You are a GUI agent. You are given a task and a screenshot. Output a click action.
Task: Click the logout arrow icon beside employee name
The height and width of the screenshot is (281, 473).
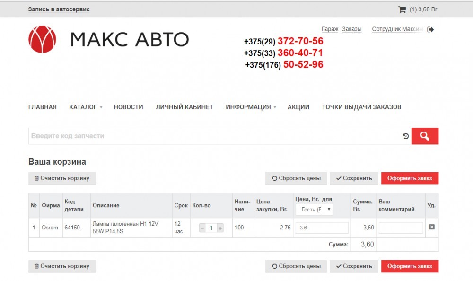(x=430, y=29)
